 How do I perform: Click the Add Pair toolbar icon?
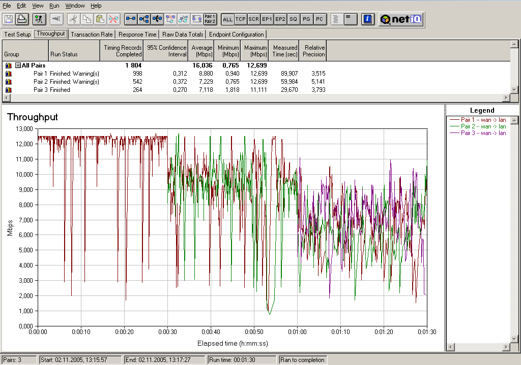coord(131,19)
